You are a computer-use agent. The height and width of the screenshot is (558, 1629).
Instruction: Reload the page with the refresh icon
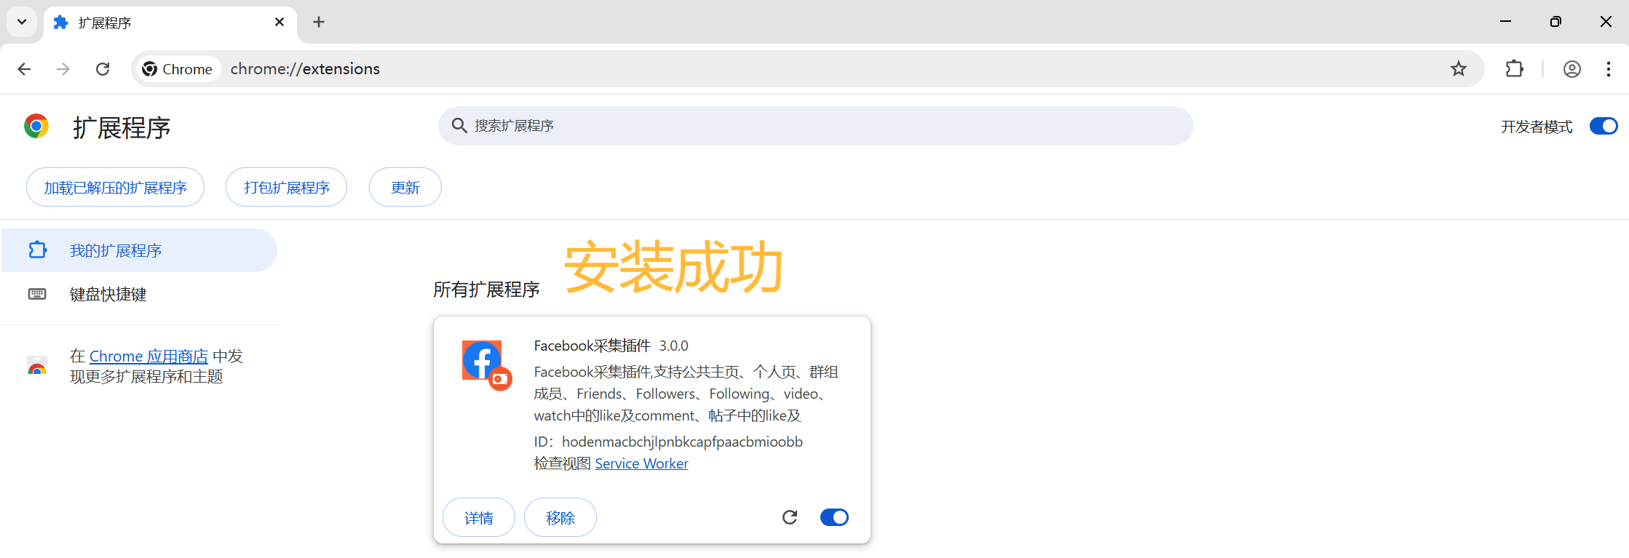click(x=103, y=69)
